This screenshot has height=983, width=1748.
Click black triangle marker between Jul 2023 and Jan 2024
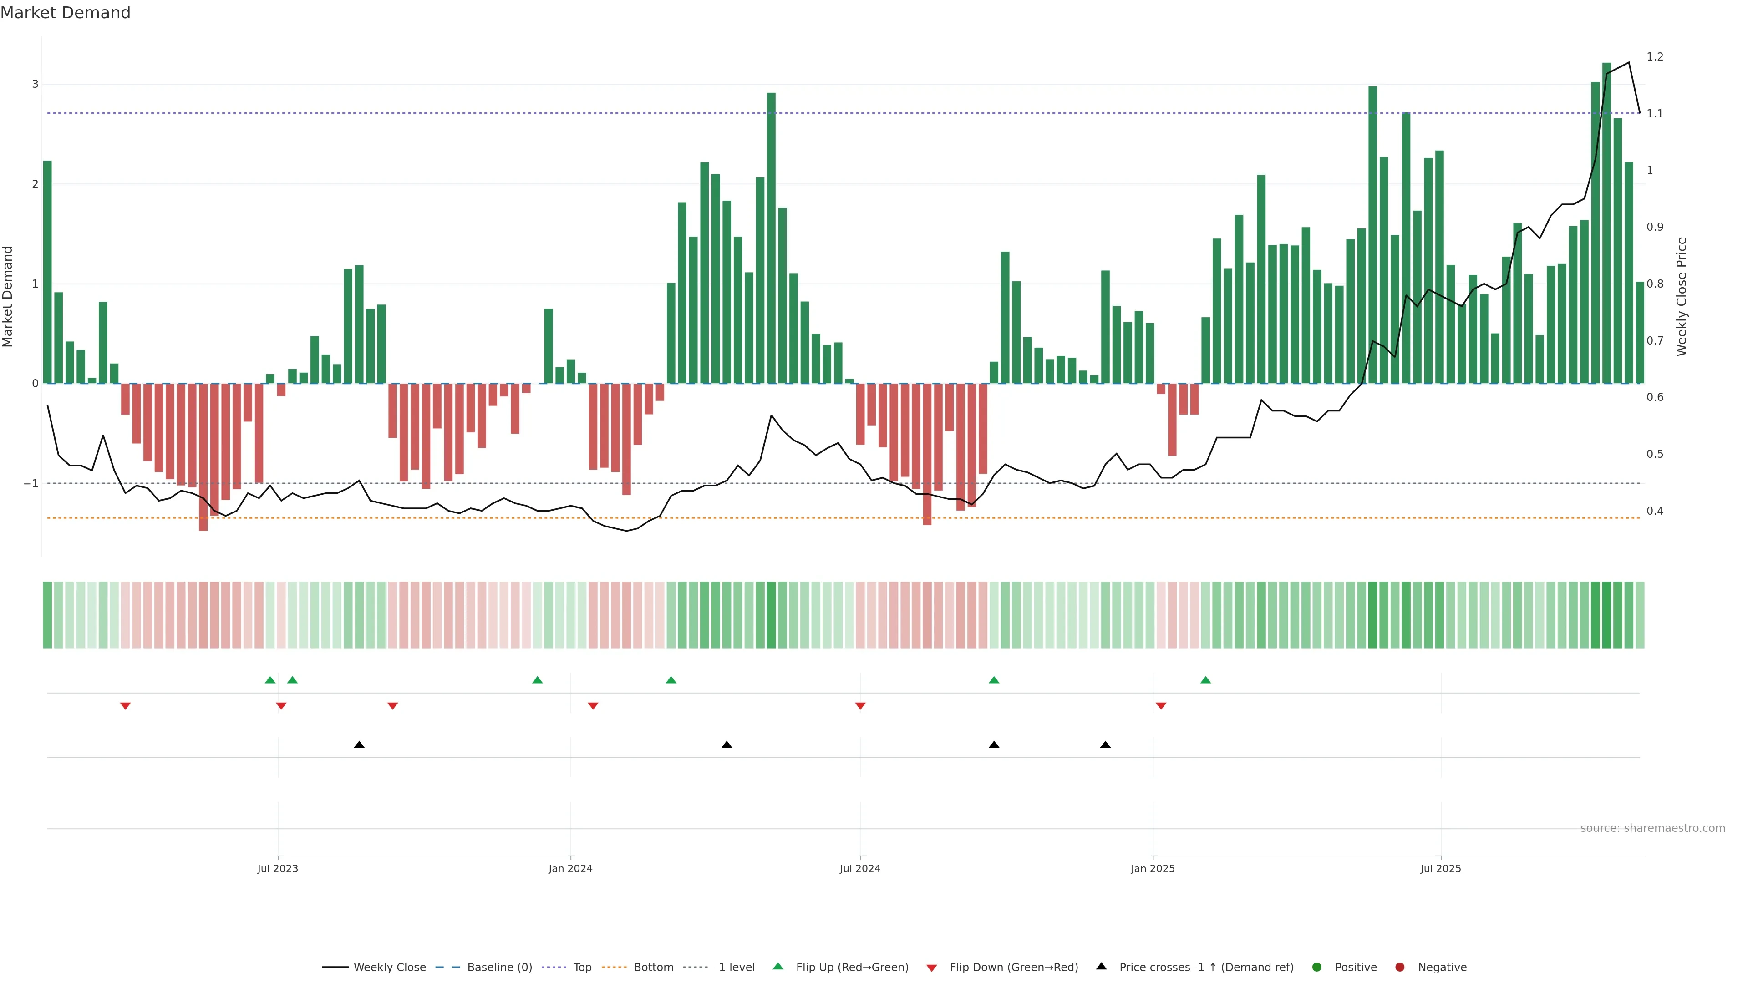click(x=359, y=745)
